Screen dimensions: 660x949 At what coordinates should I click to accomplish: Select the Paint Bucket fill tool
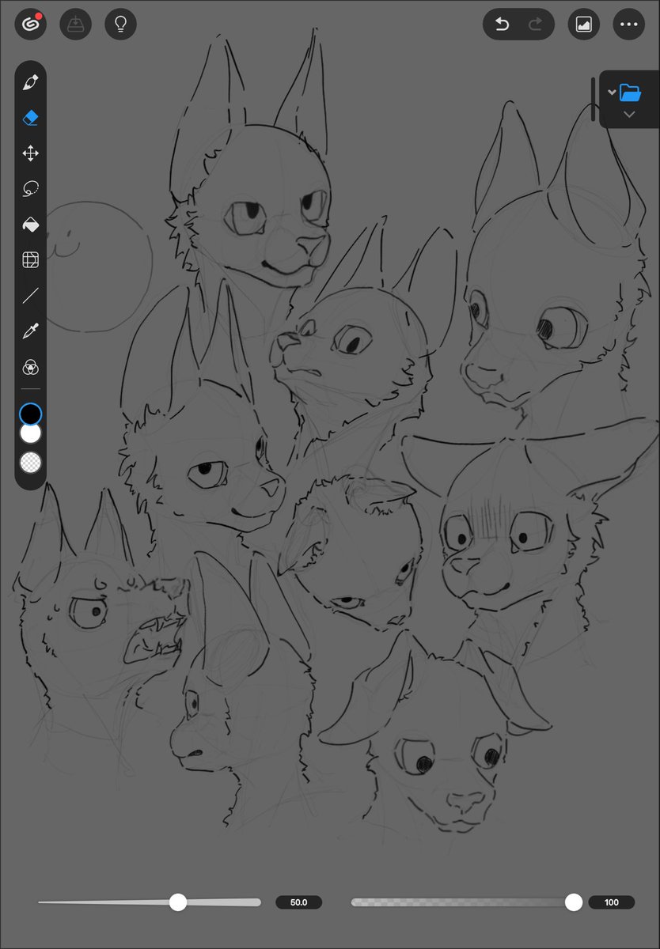(30, 225)
